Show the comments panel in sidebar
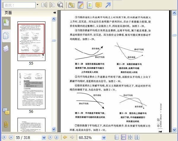Image resolution: width=178 pixels, height=141 pixels. point(6,111)
